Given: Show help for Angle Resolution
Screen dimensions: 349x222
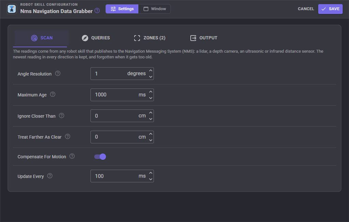Looking at the screenshot, I should pyautogui.click(x=58, y=73).
